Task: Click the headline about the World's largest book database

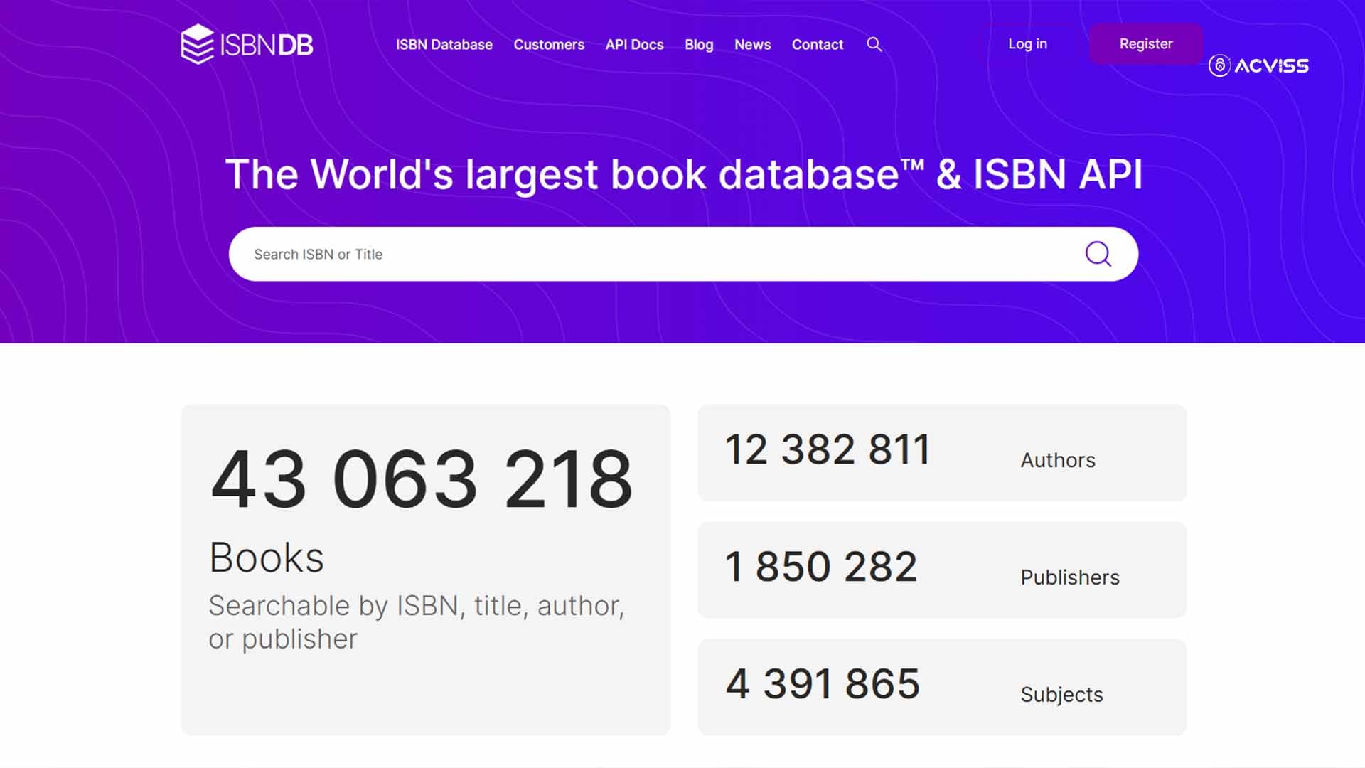Action: click(x=682, y=174)
